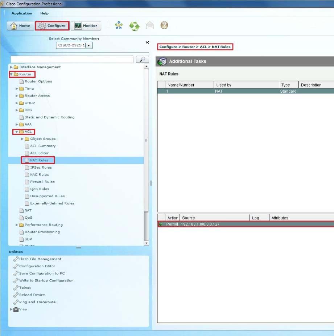
Task: Open ACL Editor page
Action: click(x=39, y=153)
